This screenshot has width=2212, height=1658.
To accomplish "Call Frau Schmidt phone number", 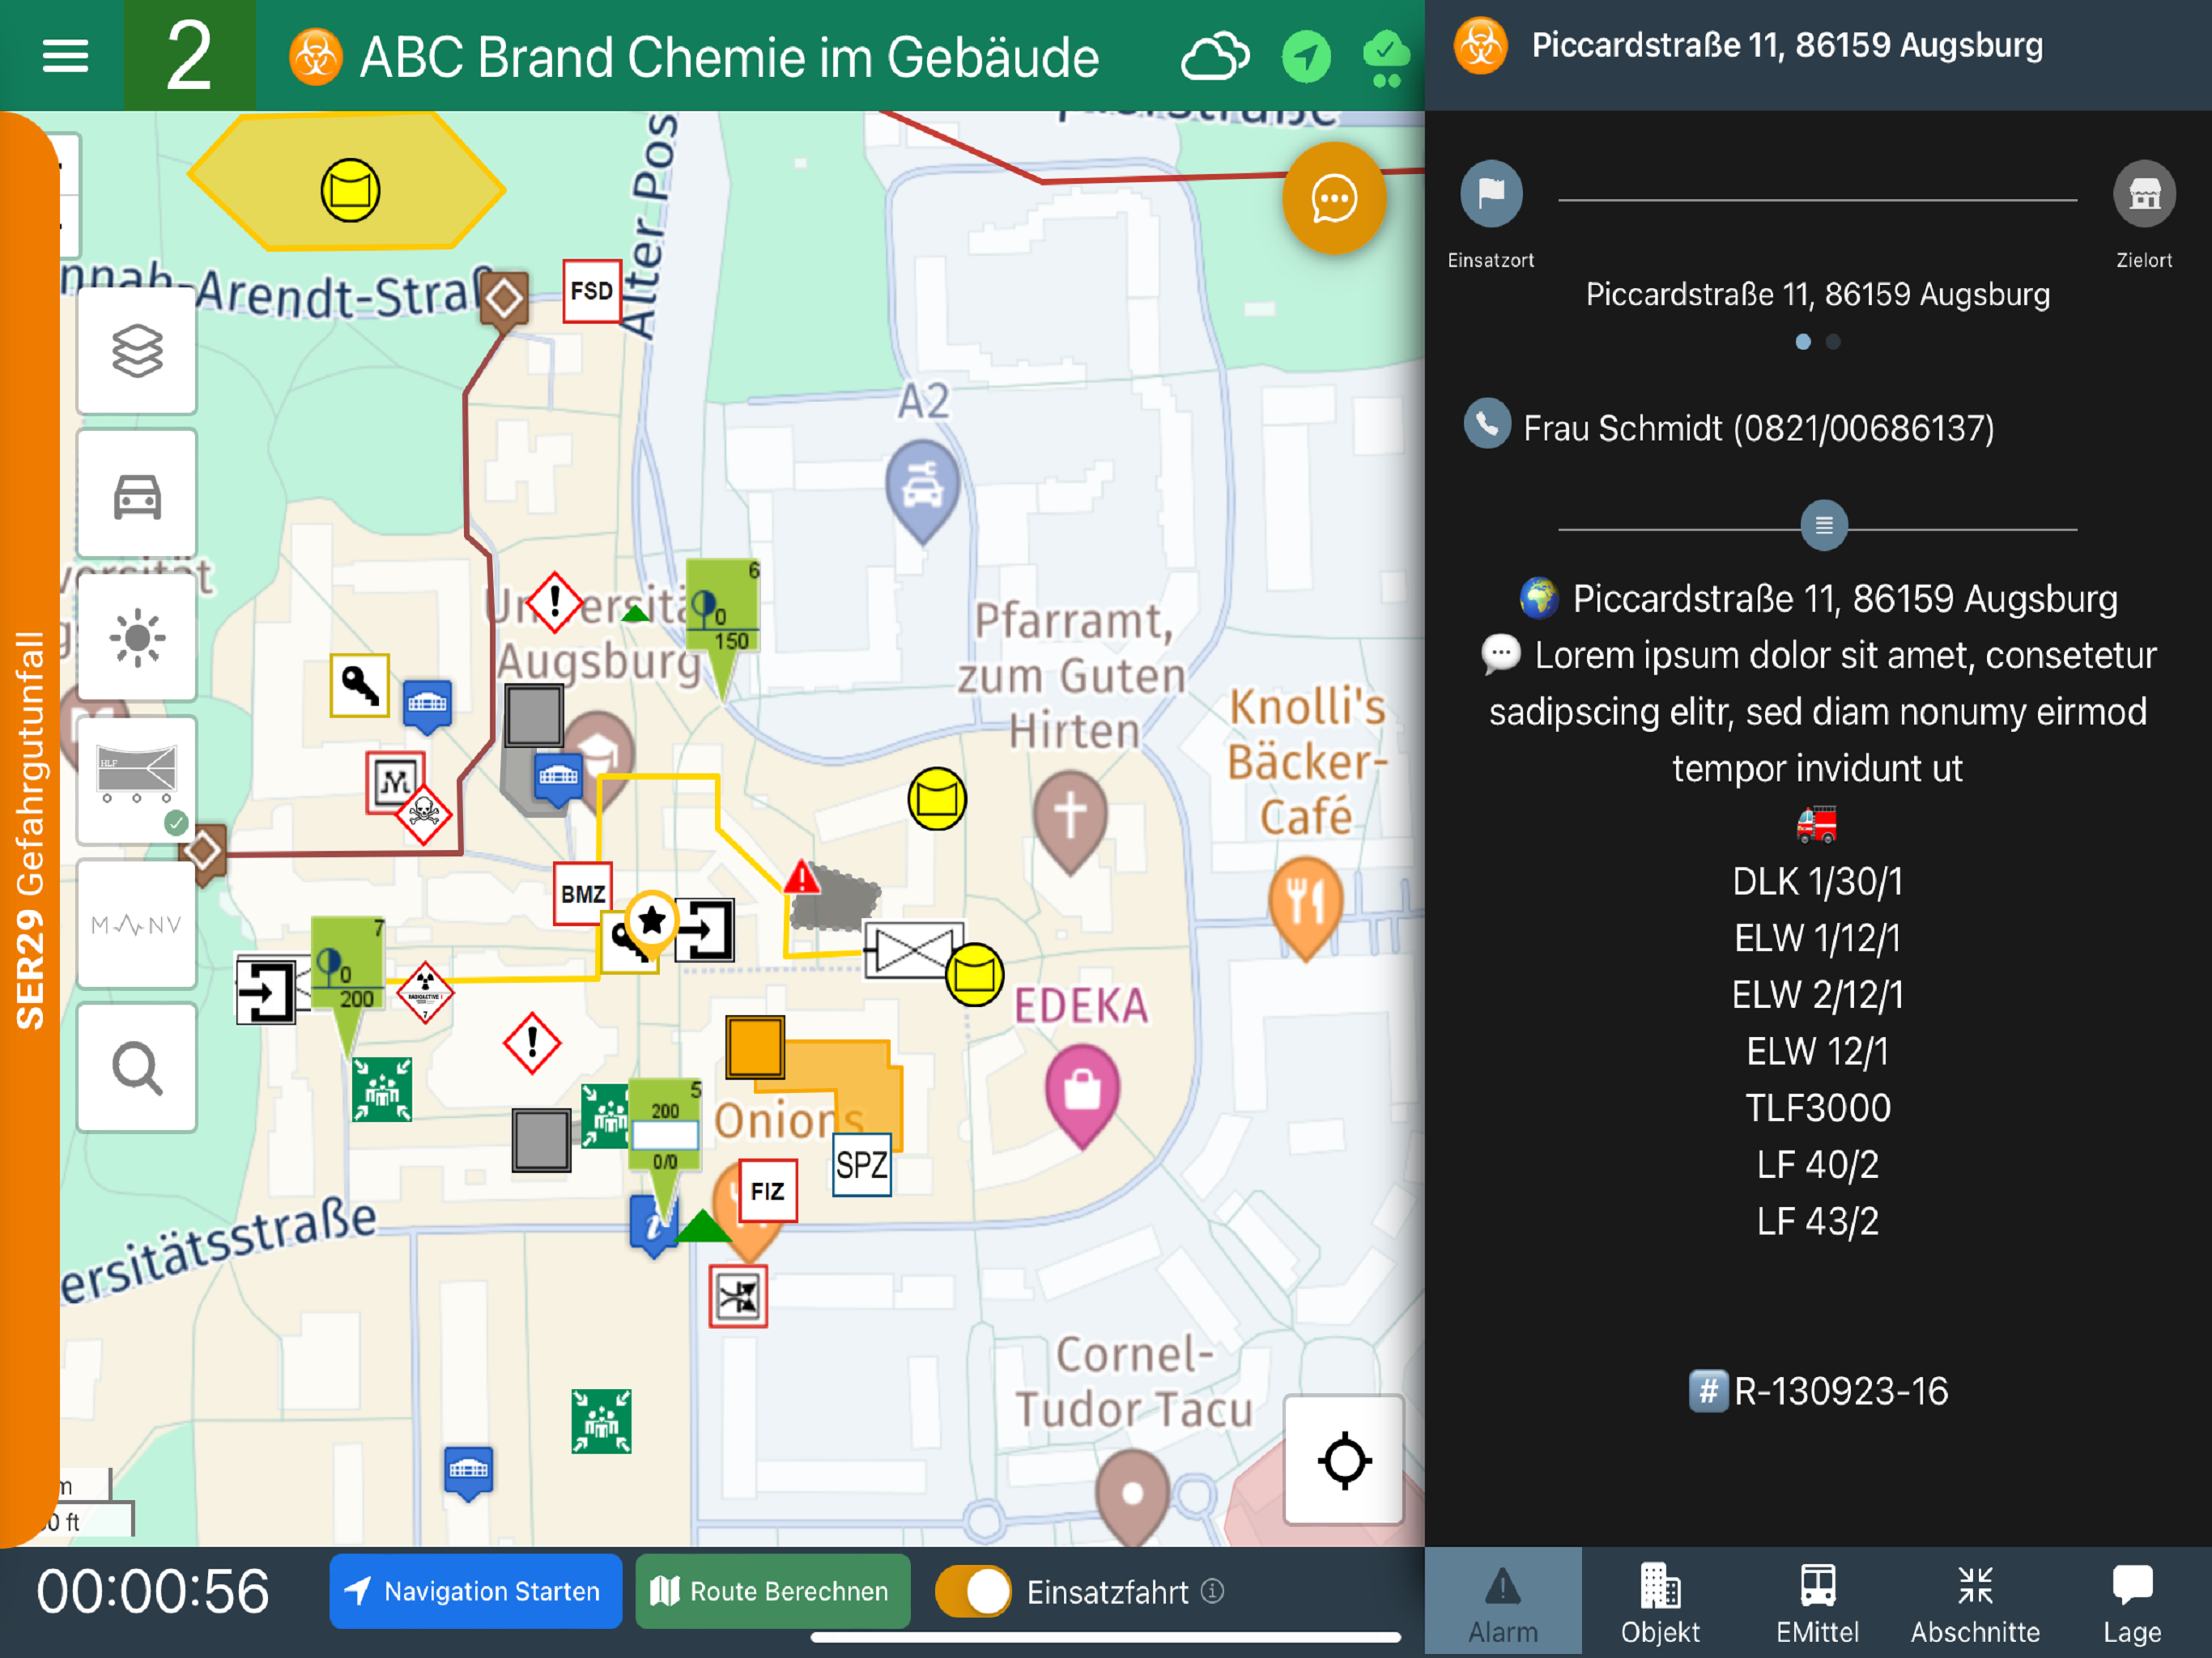I will click(x=1758, y=428).
